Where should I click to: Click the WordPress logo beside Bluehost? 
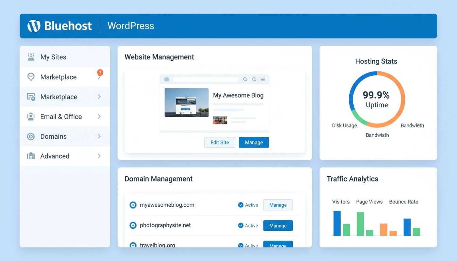tap(34, 26)
